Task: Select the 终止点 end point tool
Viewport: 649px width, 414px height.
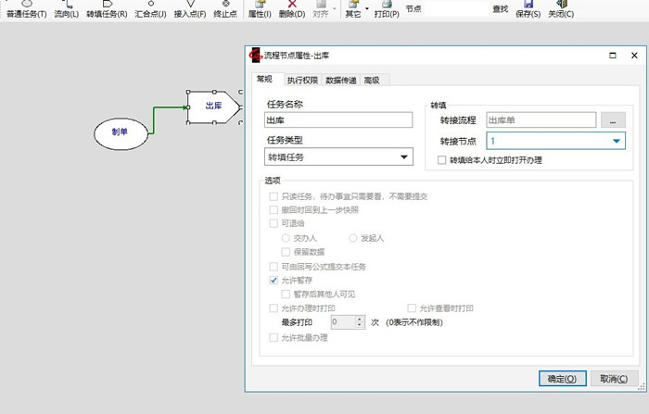Action: (x=226, y=10)
